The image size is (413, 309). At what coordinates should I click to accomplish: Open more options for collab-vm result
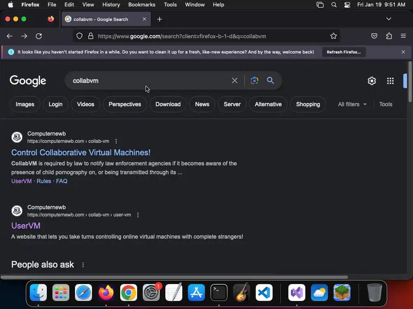click(x=116, y=141)
